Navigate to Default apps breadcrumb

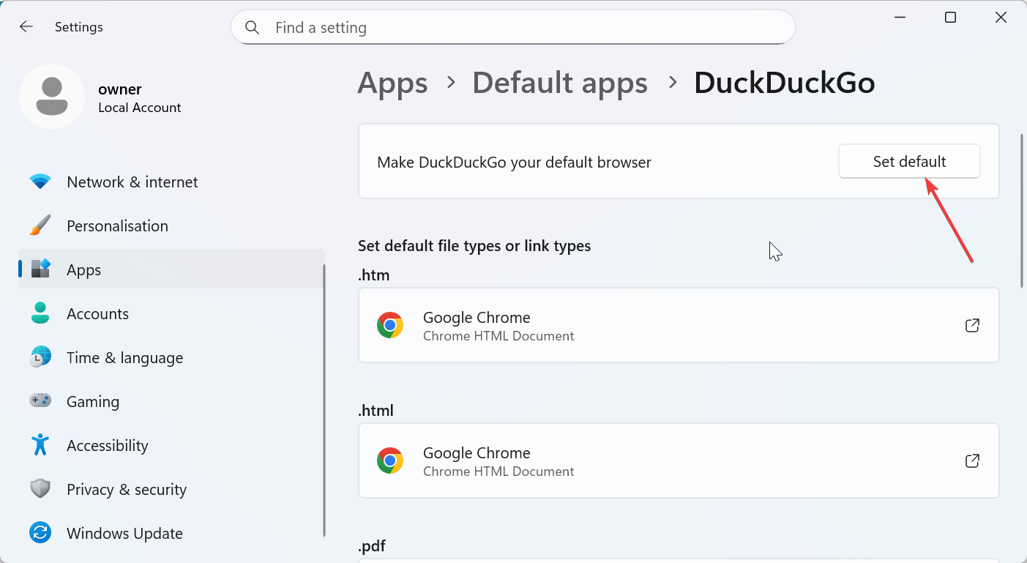pyautogui.click(x=559, y=83)
